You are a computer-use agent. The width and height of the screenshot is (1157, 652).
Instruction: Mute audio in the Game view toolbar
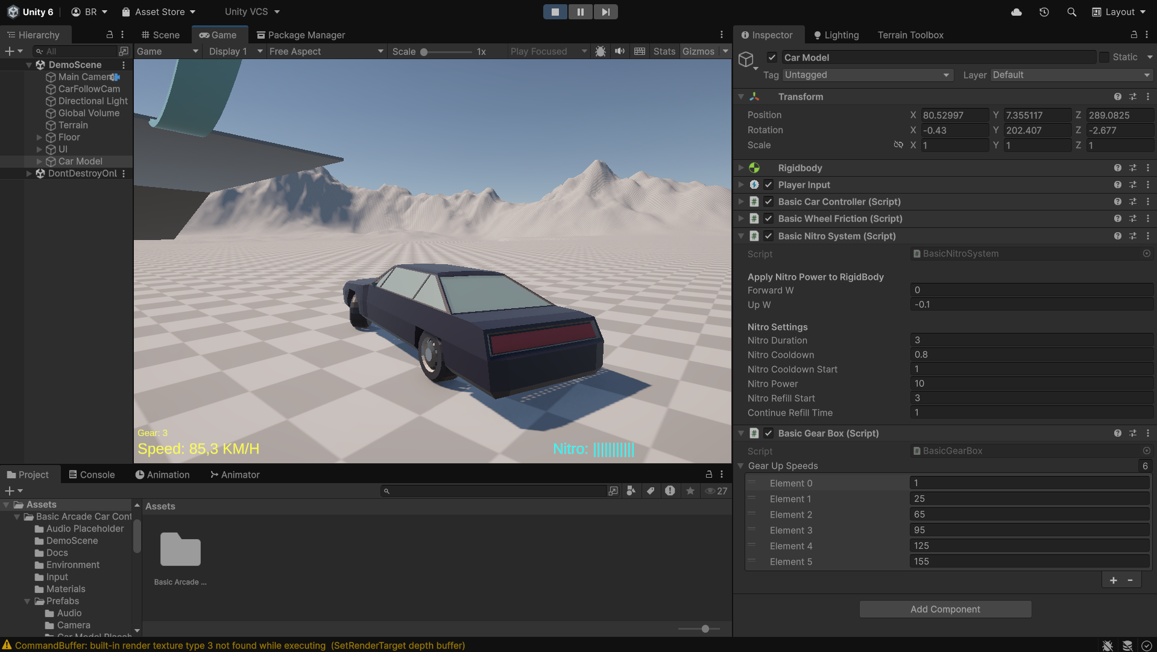619,51
